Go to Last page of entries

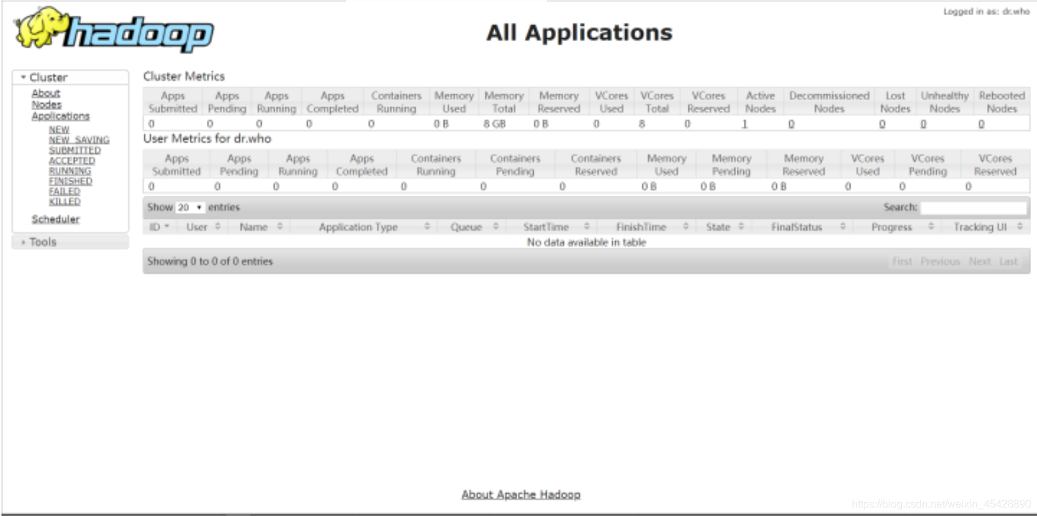tap(1008, 262)
